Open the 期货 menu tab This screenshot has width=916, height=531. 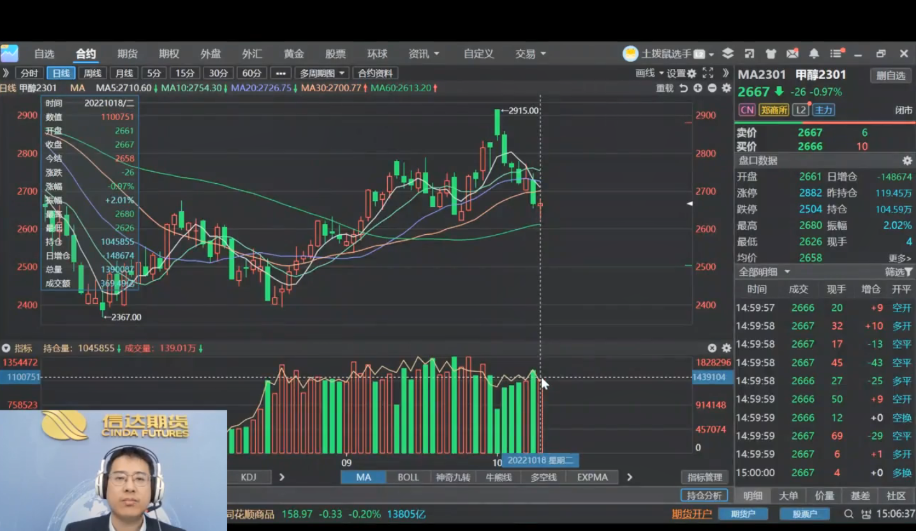click(x=128, y=54)
